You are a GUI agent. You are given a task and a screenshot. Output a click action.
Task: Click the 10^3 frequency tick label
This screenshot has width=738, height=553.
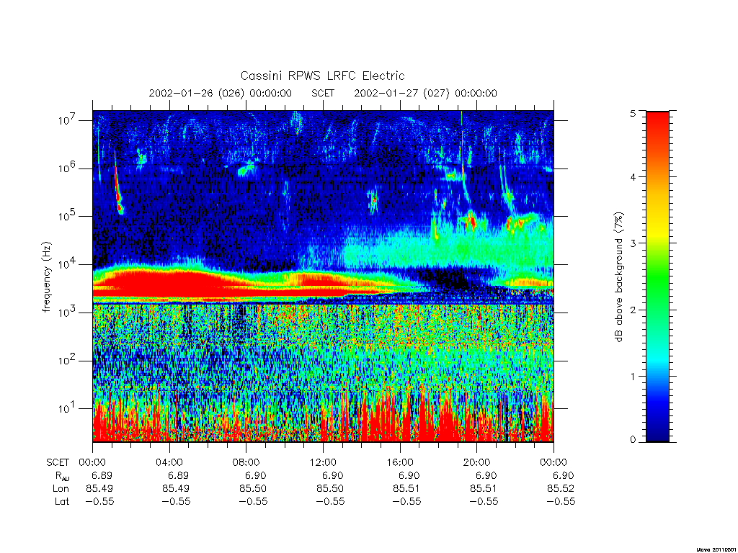point(67,313)
